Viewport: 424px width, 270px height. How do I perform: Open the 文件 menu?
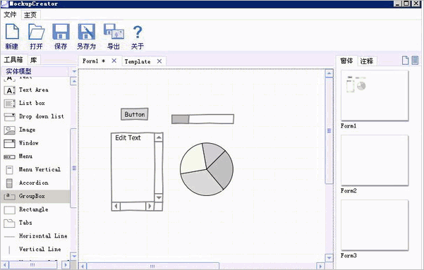click(11, 15)
